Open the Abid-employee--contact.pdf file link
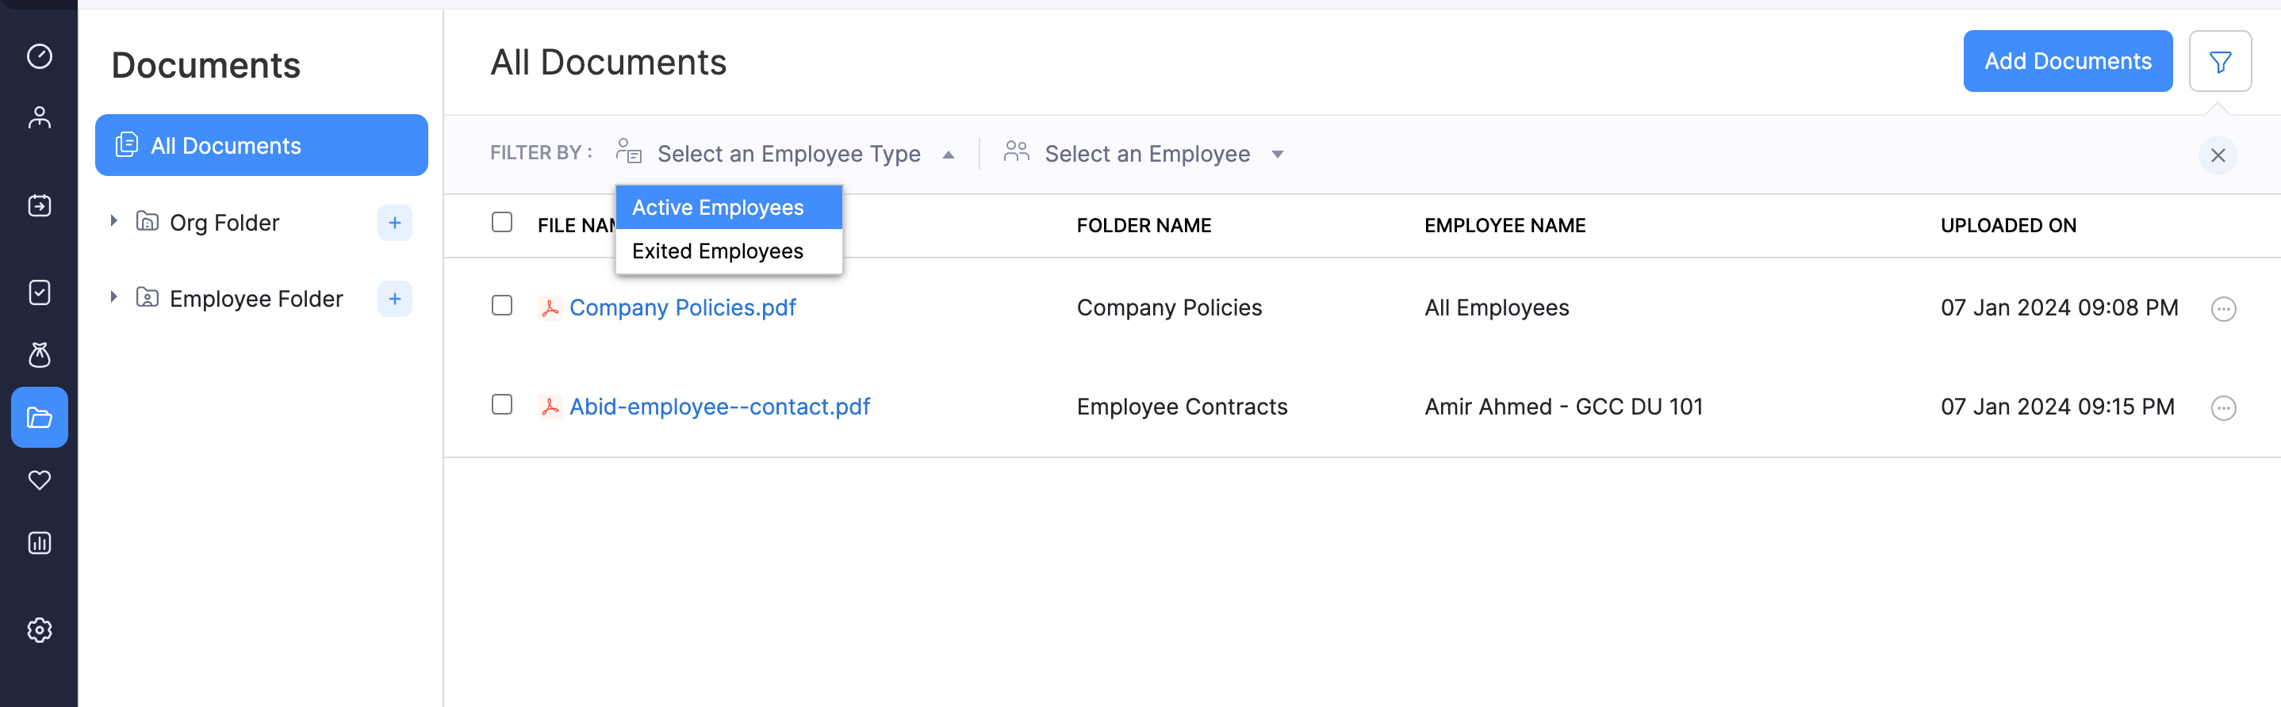 pos(719,407)
